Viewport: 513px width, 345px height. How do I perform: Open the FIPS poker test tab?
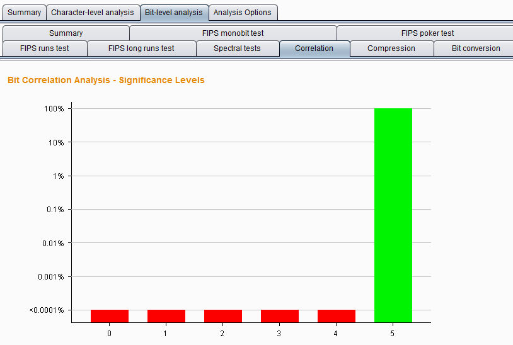click(x=427, y=33)
